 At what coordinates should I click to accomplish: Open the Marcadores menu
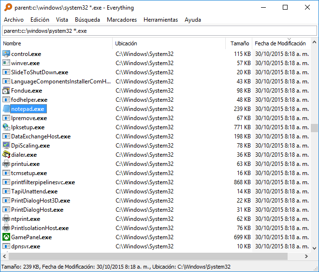coord(122,20)
